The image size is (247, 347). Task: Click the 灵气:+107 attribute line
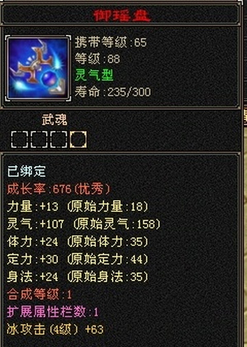[84, 224]
